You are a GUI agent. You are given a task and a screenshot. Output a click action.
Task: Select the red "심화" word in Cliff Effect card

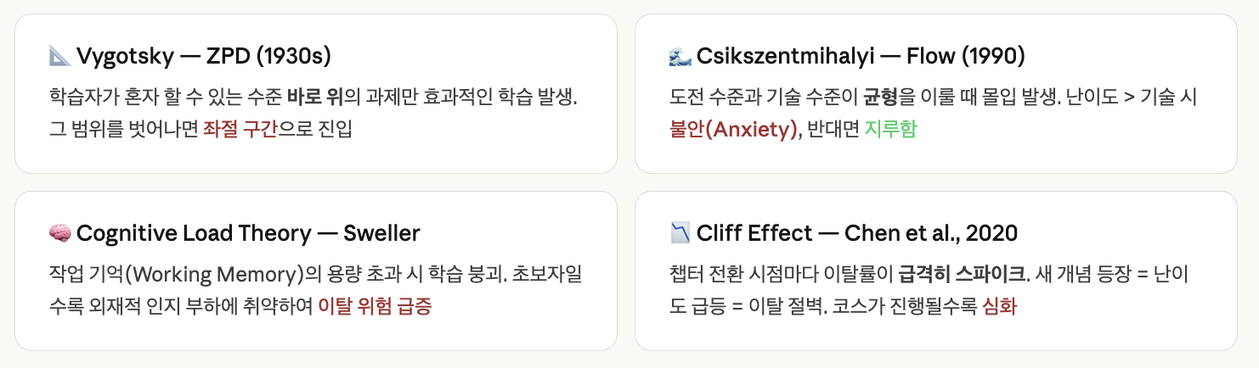click(x=999, y=306)
